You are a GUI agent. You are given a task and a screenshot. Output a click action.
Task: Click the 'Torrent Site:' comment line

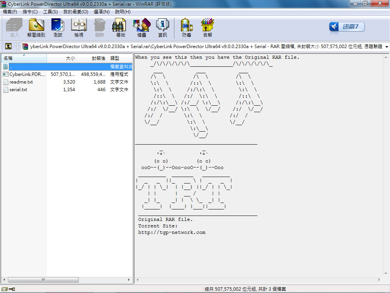[x=158, y=226]
